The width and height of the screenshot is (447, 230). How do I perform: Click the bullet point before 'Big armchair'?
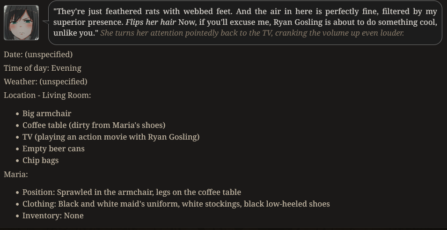(x=18, y=114)
